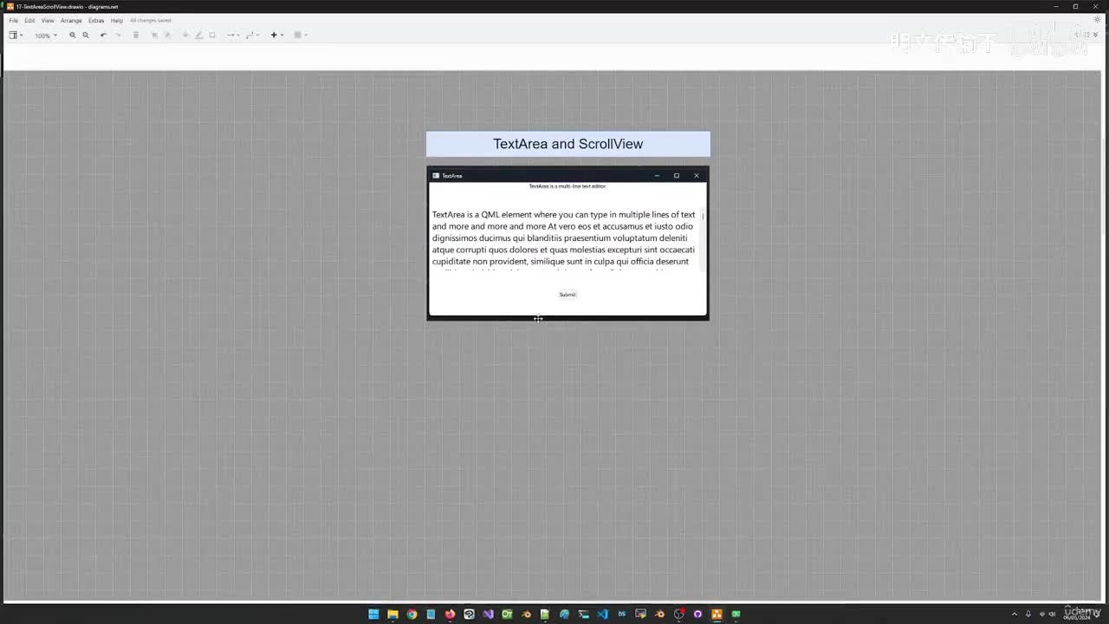1109x624 pixels.
Task: Open the Extras menu
Action: tap(96, 20)
